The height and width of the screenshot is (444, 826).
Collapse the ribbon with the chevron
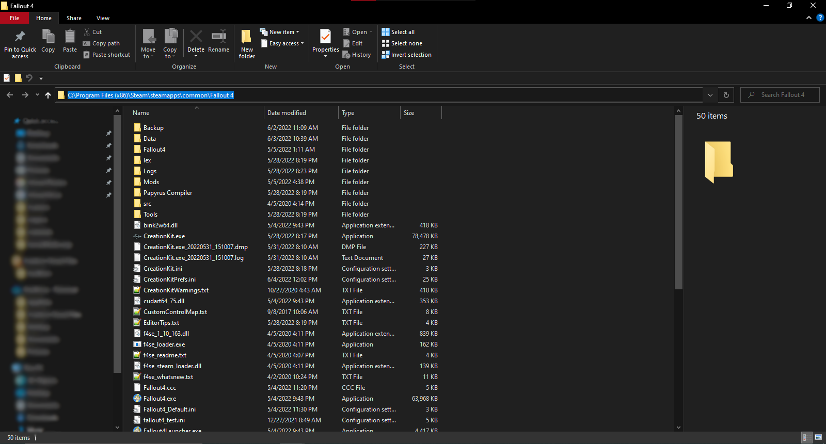[808, 18]
